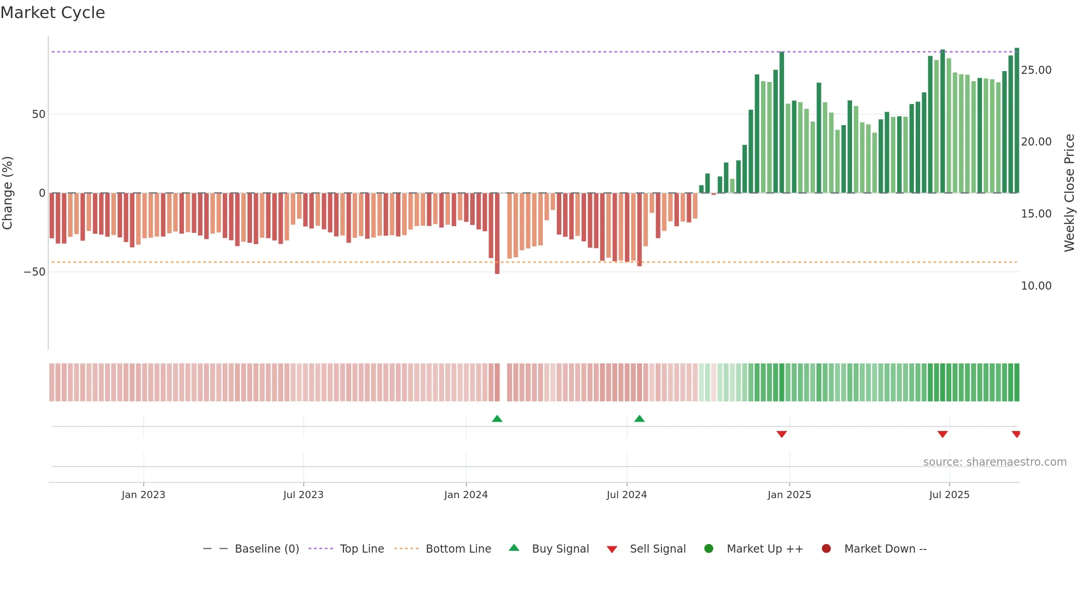The image size is (1082, 608).
Task: Click the Weekly Close Price axis title
Action: tap(1070, 193)
